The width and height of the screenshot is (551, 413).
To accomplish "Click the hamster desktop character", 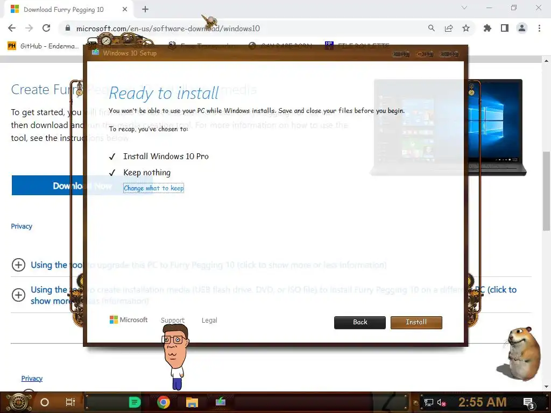I will click(x=520, y=354).
